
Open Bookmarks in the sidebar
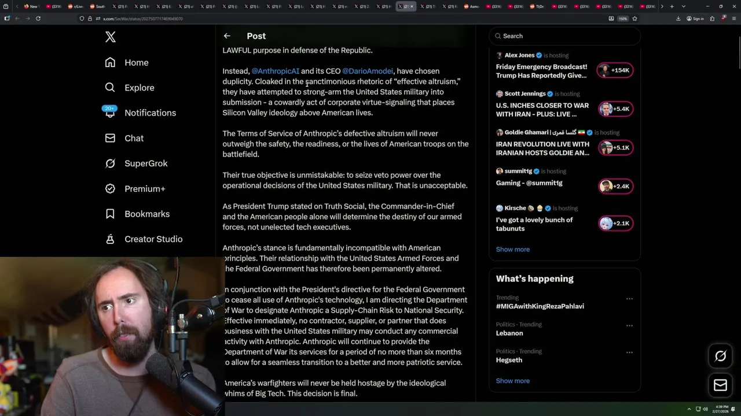pos(137,214)
